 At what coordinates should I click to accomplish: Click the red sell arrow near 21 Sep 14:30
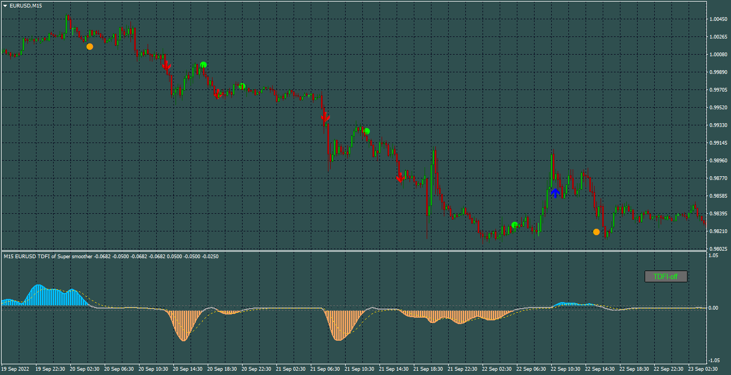coord(400,178)
